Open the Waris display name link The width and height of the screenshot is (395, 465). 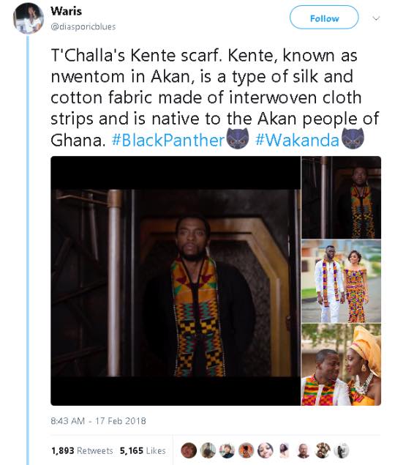[x=66, y=11]
